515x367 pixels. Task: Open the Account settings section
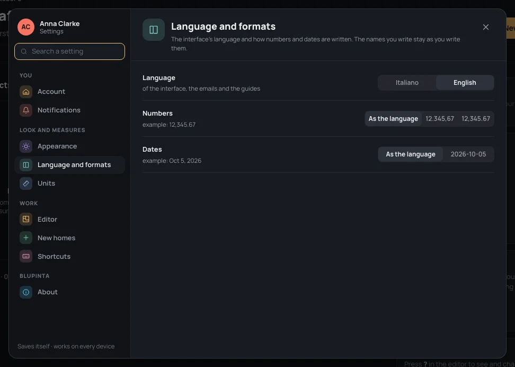[x=69, y=92]
